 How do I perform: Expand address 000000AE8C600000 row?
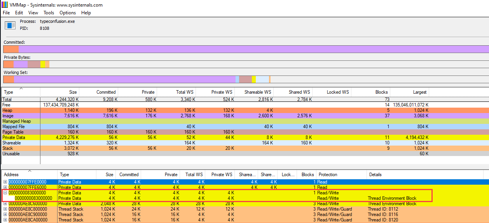coord(5,204)
